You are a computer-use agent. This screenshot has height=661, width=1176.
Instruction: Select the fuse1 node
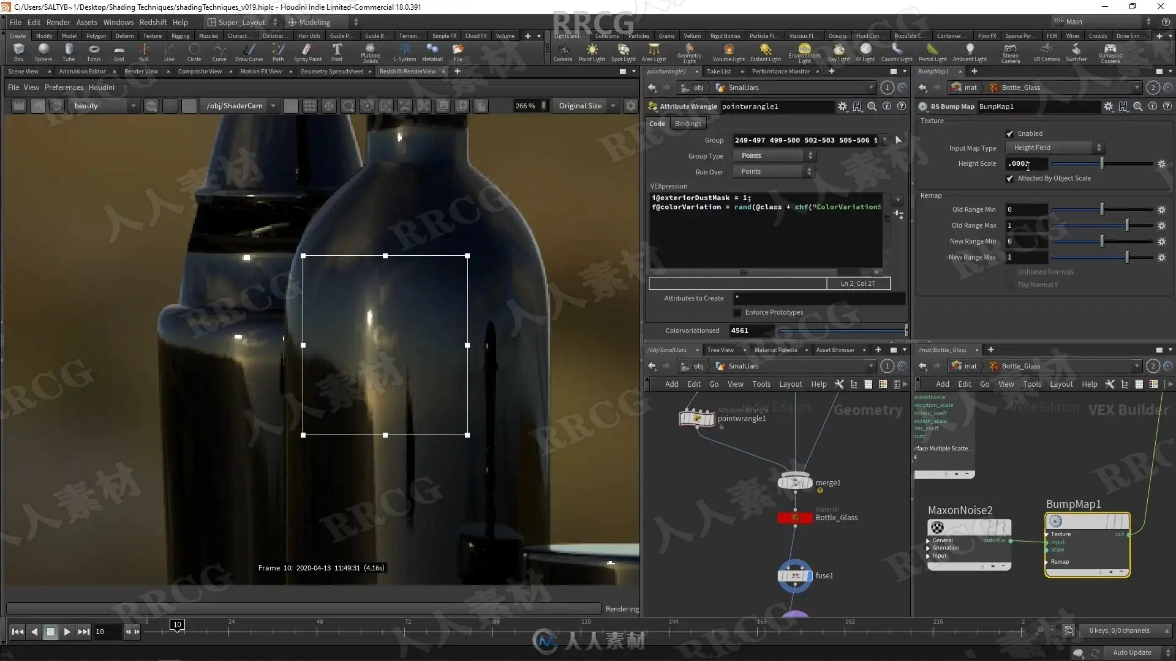click(795, 575)
